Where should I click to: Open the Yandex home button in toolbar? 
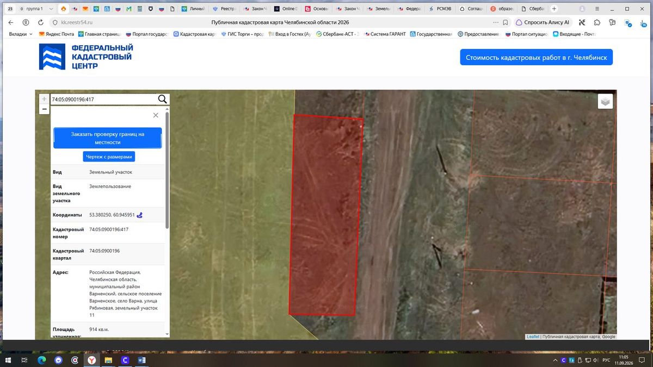click(x=26, y=22)
